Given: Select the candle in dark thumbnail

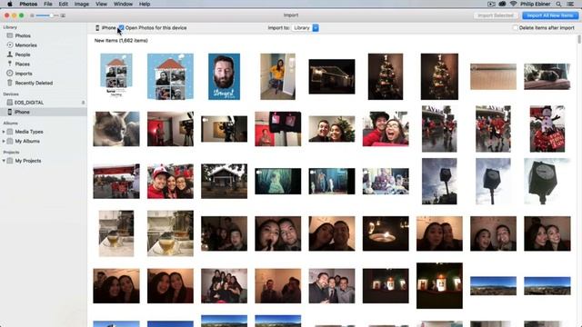Looking at the screenshot, I should (x=386, y=233).
